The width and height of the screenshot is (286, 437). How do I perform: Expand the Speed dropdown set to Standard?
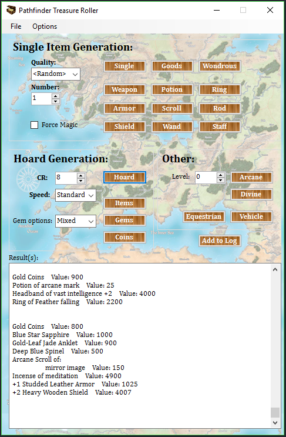point(76,195)
